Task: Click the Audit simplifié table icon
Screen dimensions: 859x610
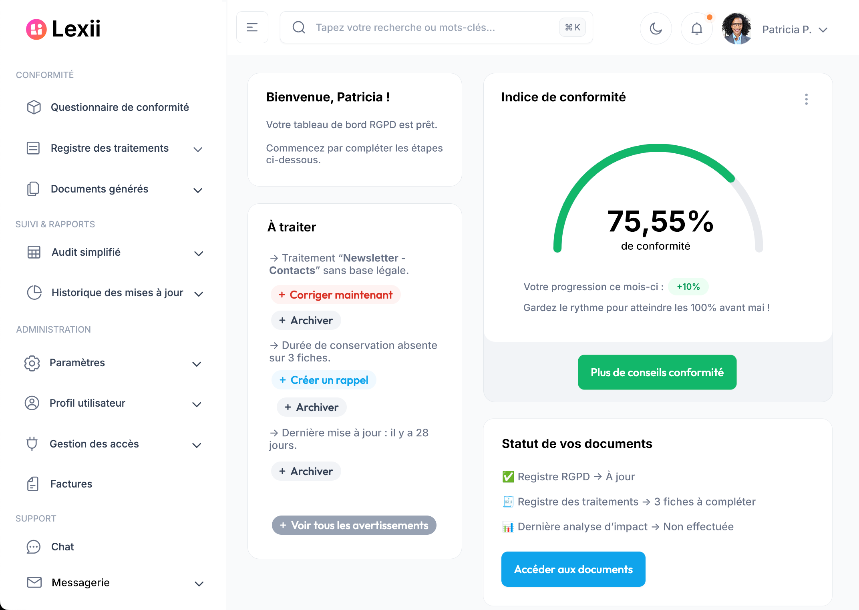Action: coord(34,252)
